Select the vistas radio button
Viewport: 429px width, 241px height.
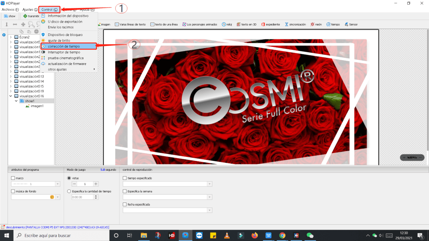[69, 178]
